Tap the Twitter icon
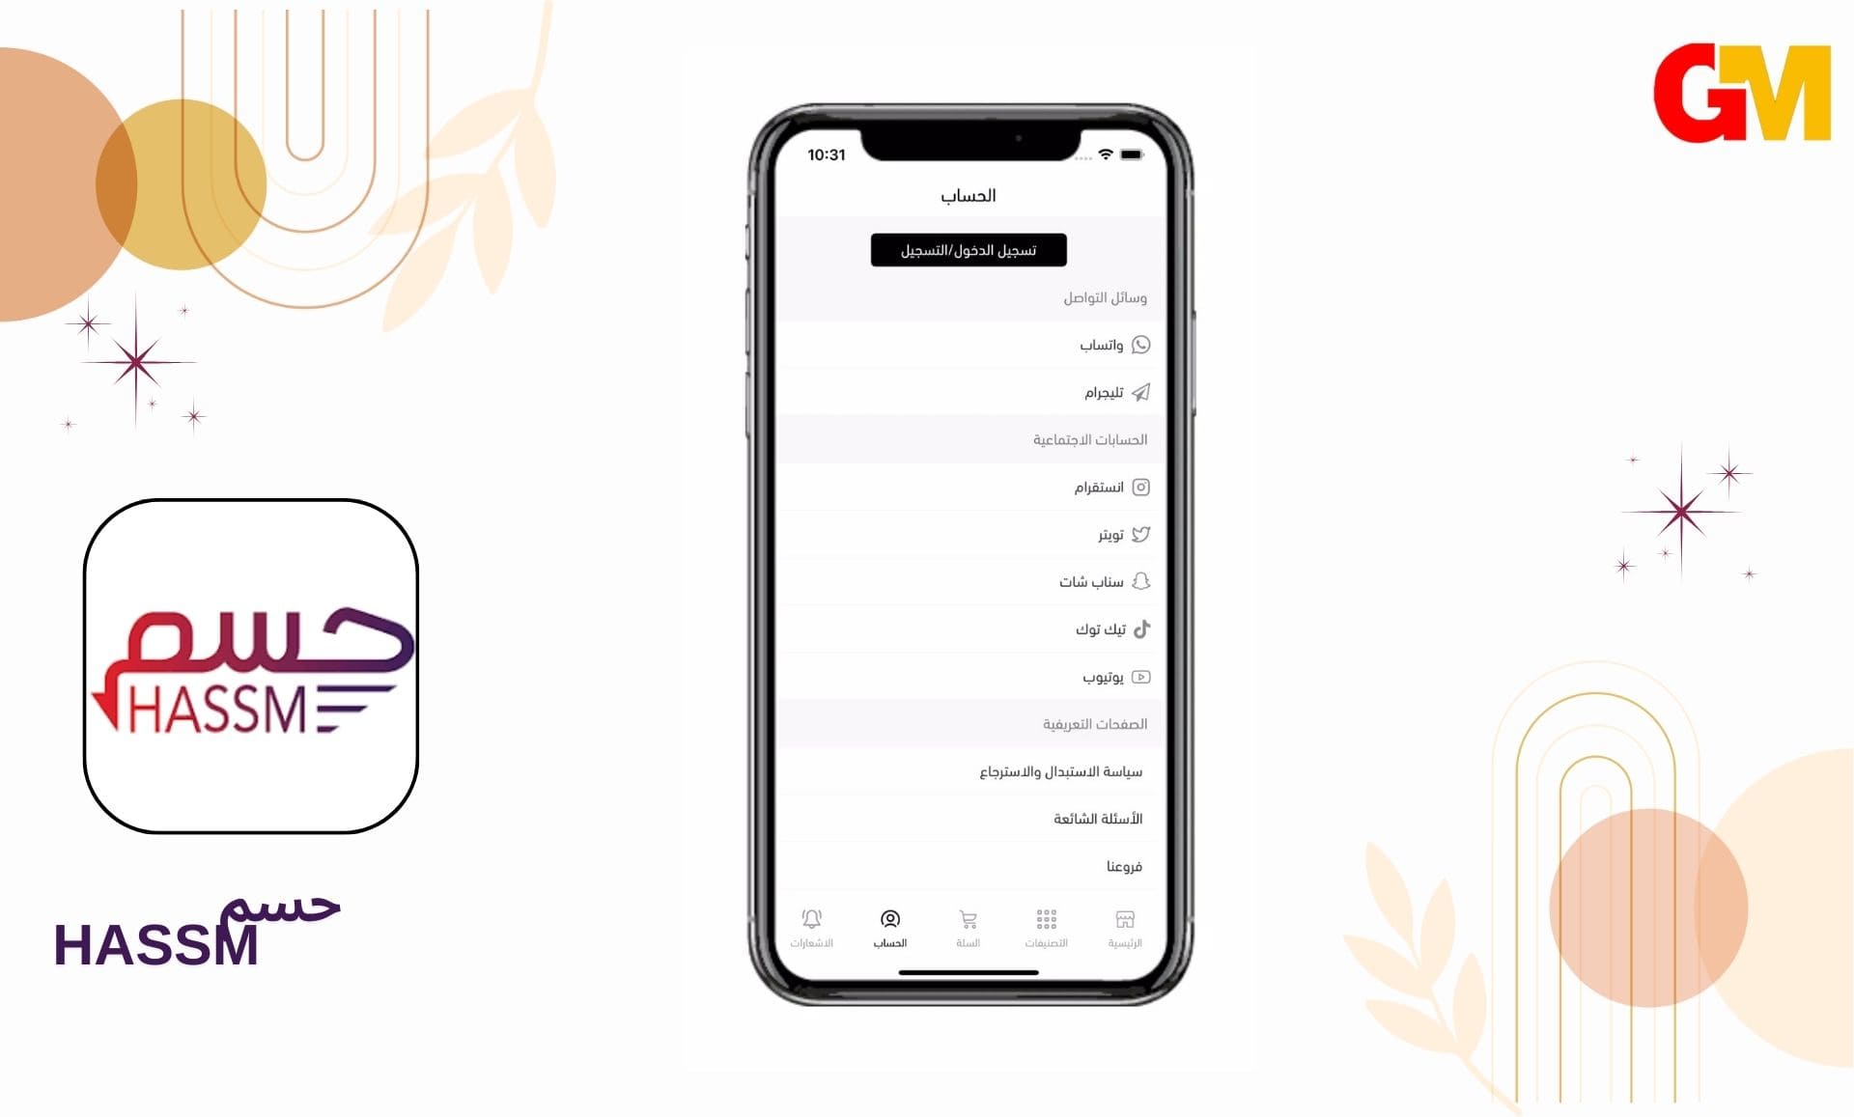This screenshot has height=1117, width=1854. pos(1138,535)
